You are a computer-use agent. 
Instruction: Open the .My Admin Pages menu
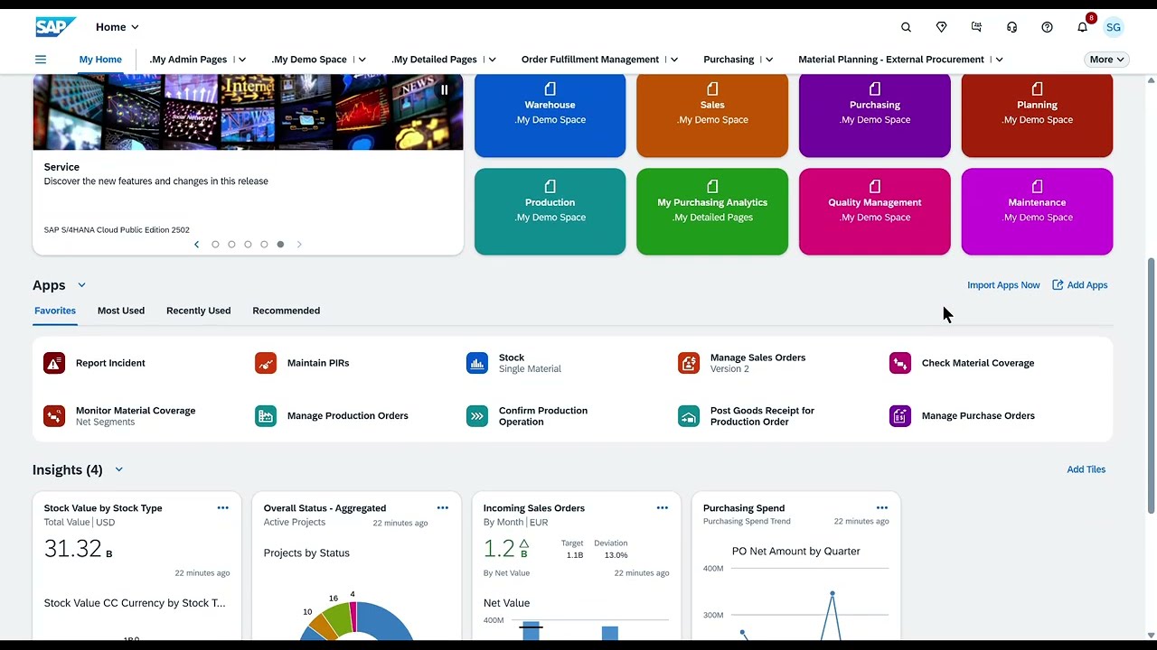coord(188,60)
